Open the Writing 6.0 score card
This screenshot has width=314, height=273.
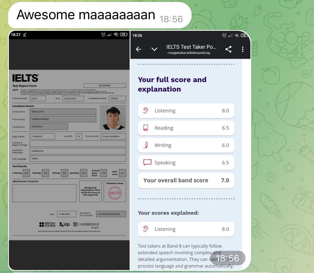(x=186, y=145)
